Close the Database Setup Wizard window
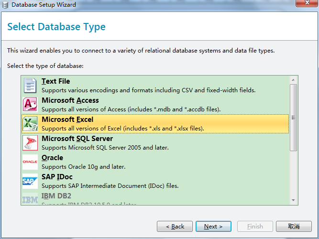 coord(307,3)
